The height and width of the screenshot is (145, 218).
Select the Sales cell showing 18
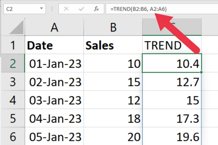113,118
